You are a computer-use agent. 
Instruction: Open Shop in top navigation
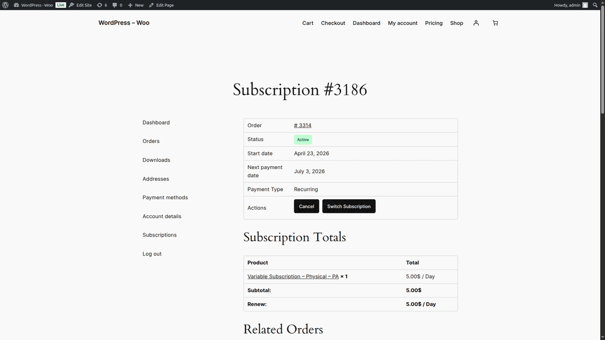click(457, 23)
